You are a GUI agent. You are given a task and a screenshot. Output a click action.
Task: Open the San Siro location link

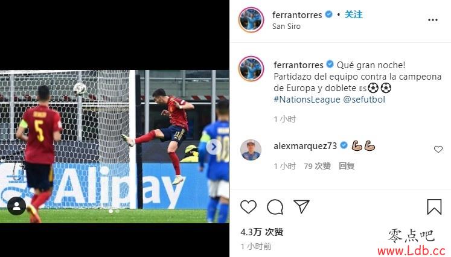(x=286, y=27)
